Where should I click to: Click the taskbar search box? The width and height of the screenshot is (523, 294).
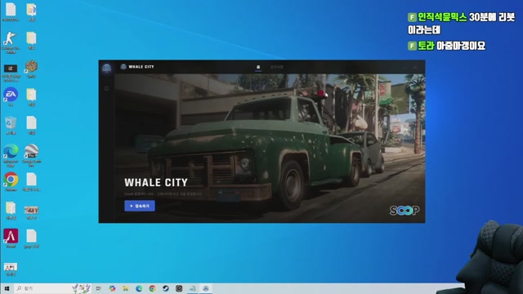click(52, 288)
